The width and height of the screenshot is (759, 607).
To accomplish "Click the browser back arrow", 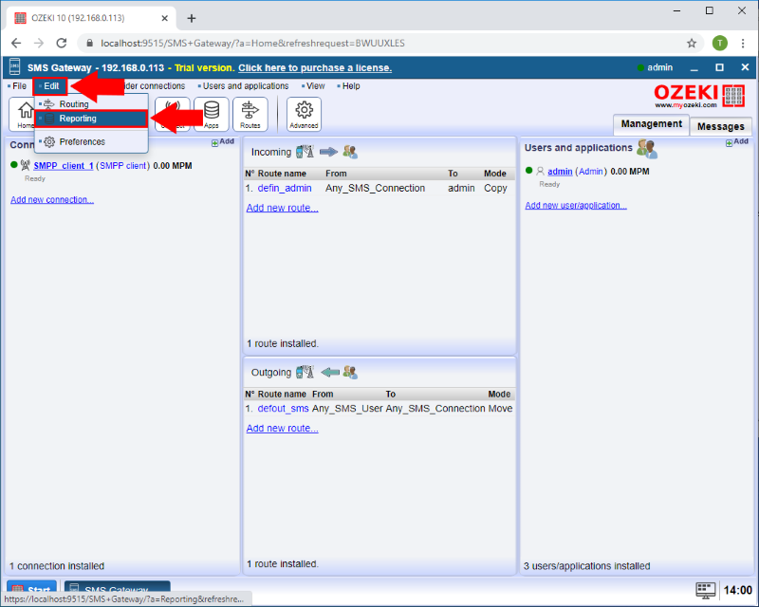I will pos(16,43).
